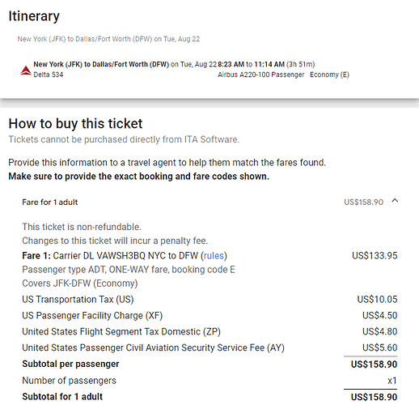The image size is (419, 405).
Task: Click the Delta airline logo icon
Action: pos(26,70)
